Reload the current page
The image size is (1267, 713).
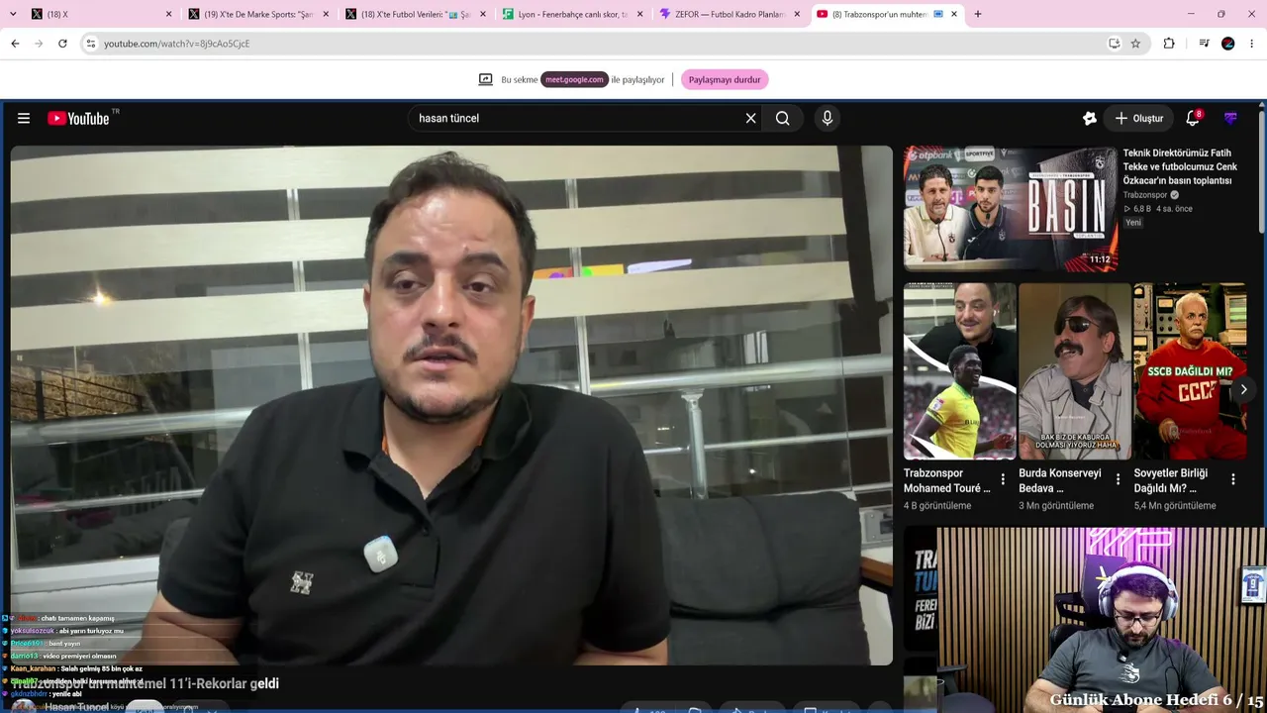[x=62, y=44]
